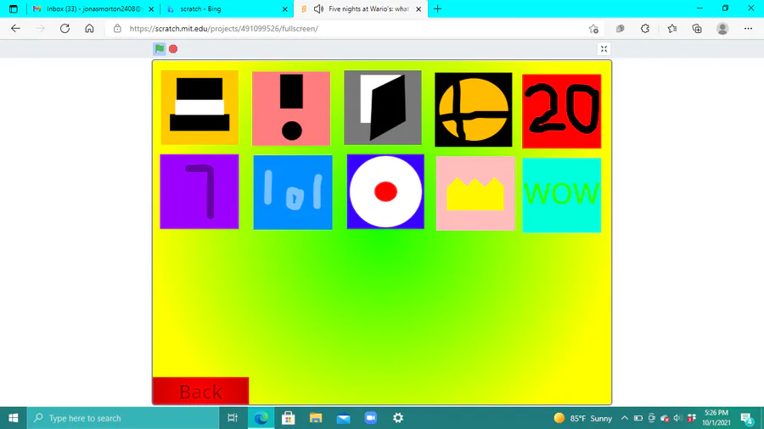Open the notification center
This screenshot has height=429, width=764.
point(747,418)
